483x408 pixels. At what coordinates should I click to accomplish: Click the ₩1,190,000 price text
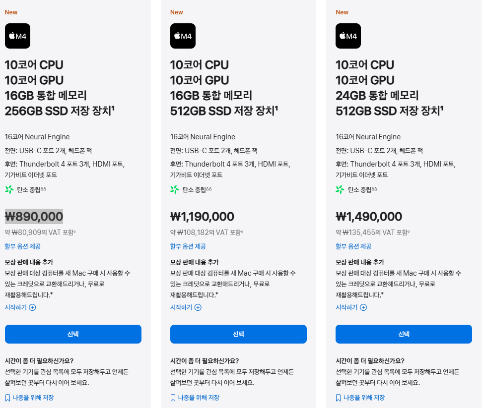click(x=202, y=217)
